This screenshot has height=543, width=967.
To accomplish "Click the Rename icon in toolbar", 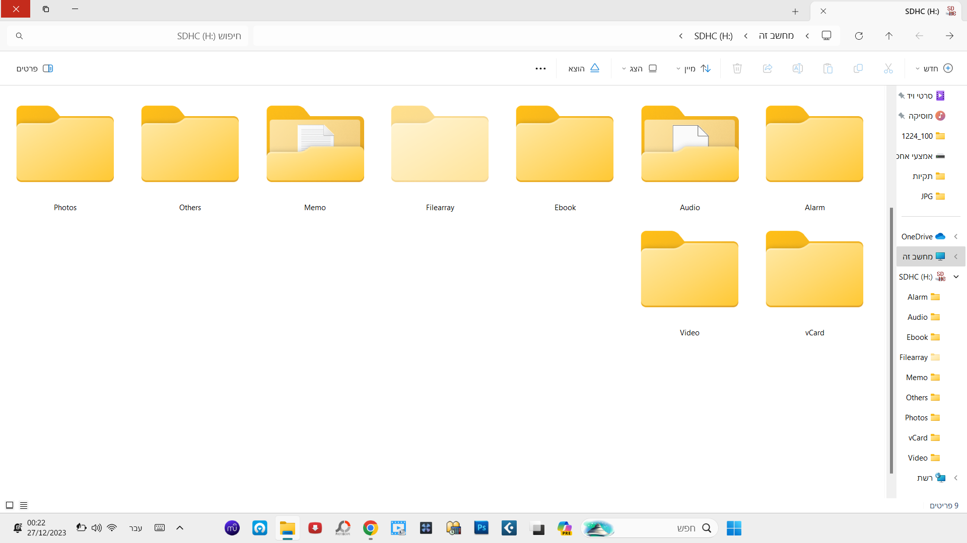I will click(797, 68).
